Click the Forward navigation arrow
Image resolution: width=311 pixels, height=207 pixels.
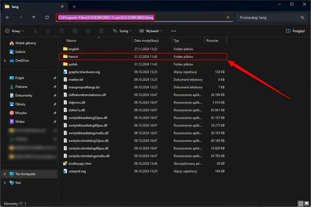(x=21, y=17)
